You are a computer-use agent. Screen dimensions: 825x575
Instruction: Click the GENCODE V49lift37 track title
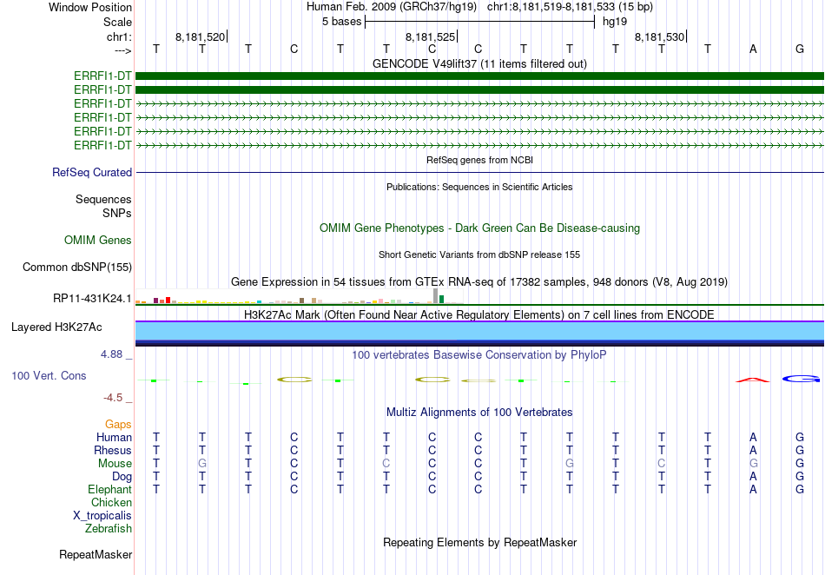[x=479, y=63]
